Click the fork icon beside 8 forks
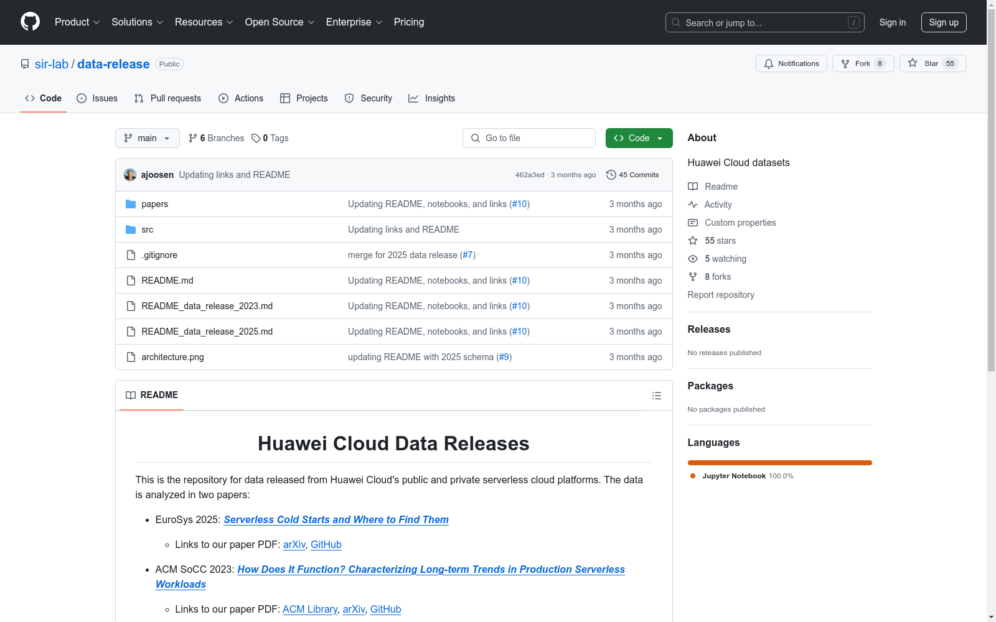Viewport: 996px width, 622px height. point(693,277)
